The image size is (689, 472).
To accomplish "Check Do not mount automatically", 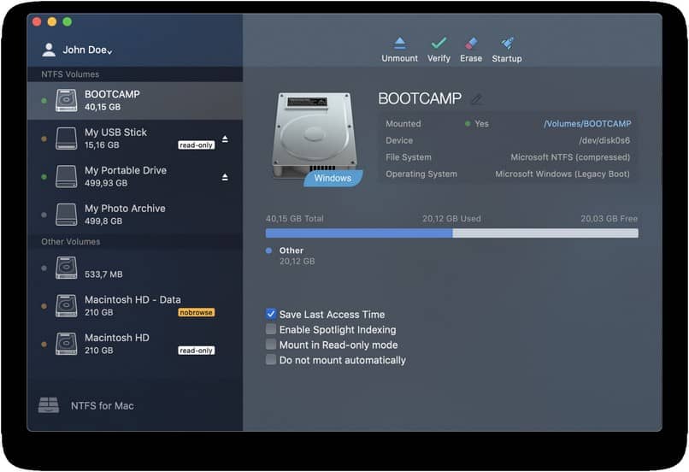I will click(271, 359).
